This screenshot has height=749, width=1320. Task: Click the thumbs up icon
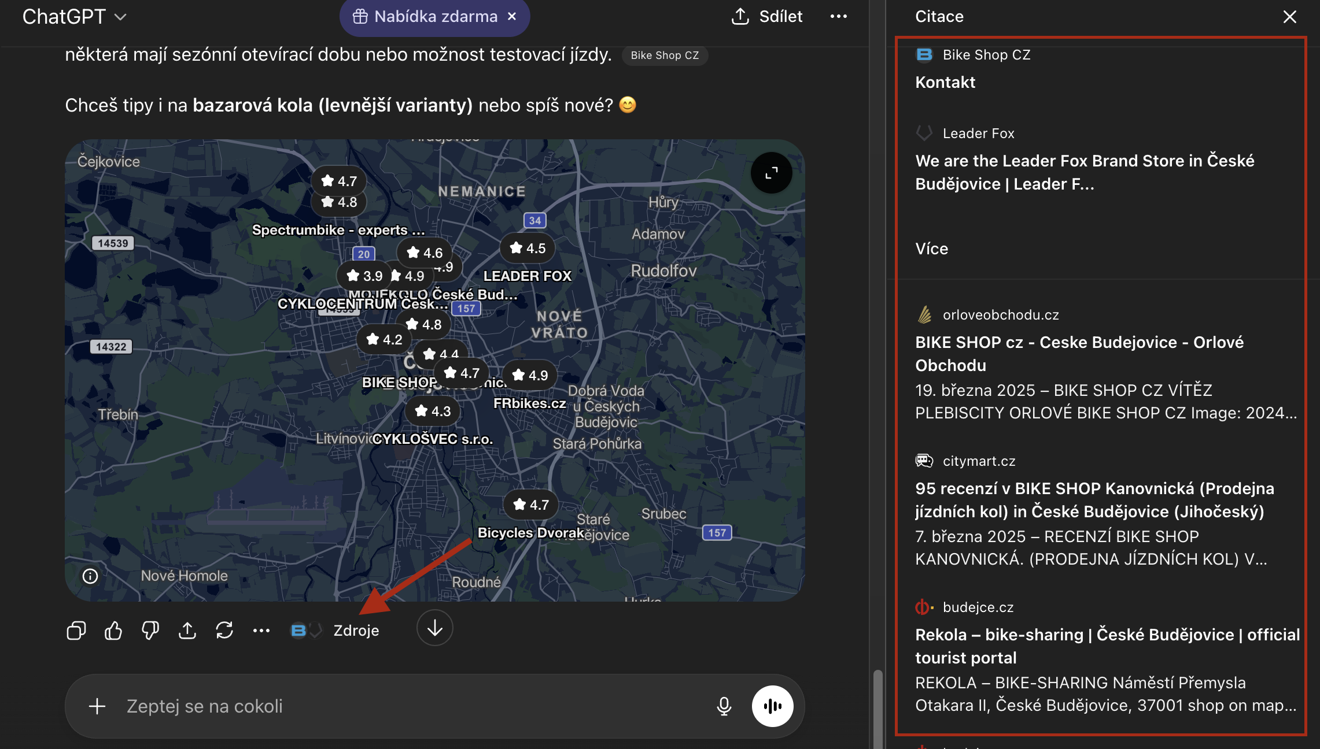(x=113, y=631)
